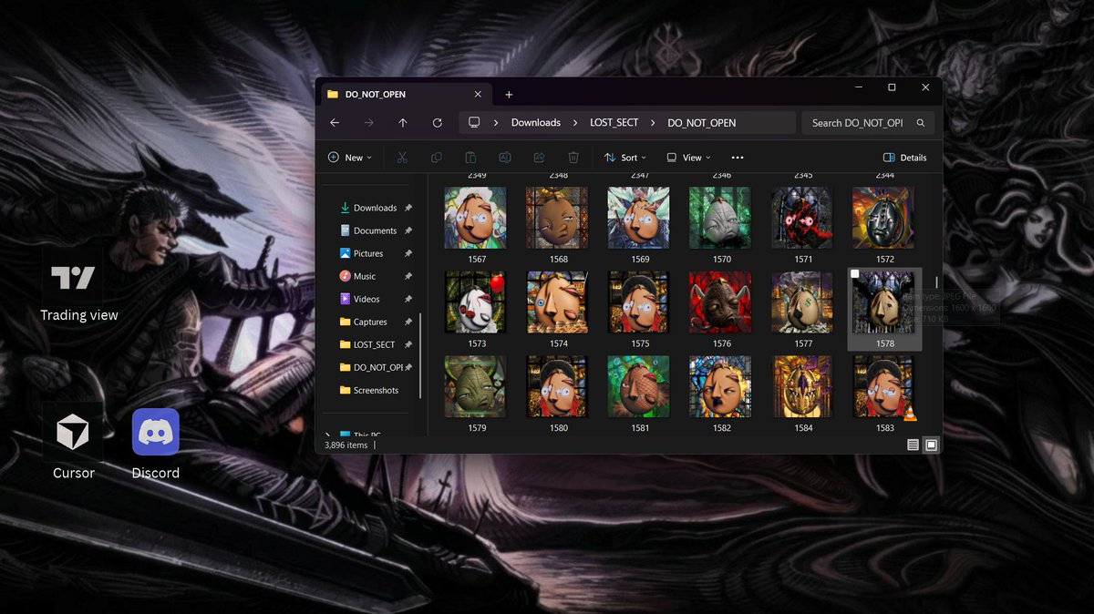
Task: Select image thumbnail 1570
Action: click(x=721, y=219)
